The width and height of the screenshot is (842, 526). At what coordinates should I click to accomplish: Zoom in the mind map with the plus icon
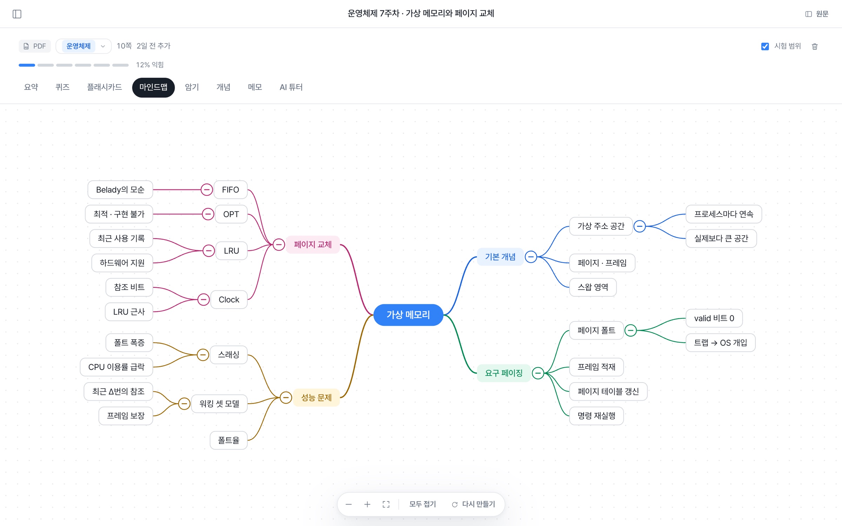pos(367,504)
